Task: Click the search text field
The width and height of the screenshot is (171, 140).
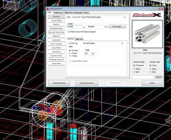Action: [143, 77]
